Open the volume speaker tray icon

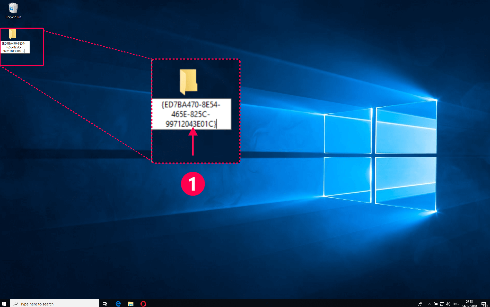coord(448,304)
